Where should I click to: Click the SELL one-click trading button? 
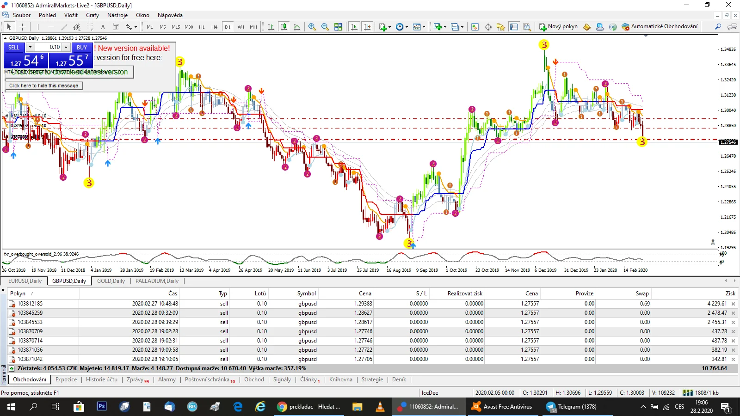[x=14, y=47]
